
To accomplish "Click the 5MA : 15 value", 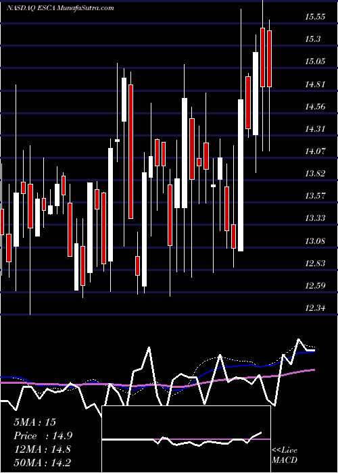I will [34, 422].
